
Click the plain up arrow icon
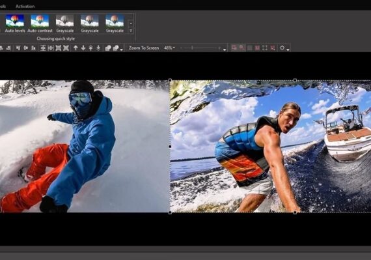pyautogui.click(x=76, y=48)
